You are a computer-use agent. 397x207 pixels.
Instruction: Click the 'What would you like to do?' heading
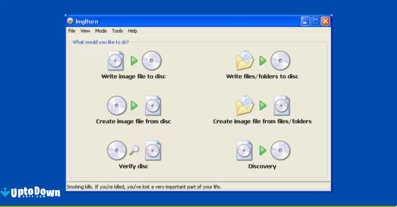pos(100,42)
